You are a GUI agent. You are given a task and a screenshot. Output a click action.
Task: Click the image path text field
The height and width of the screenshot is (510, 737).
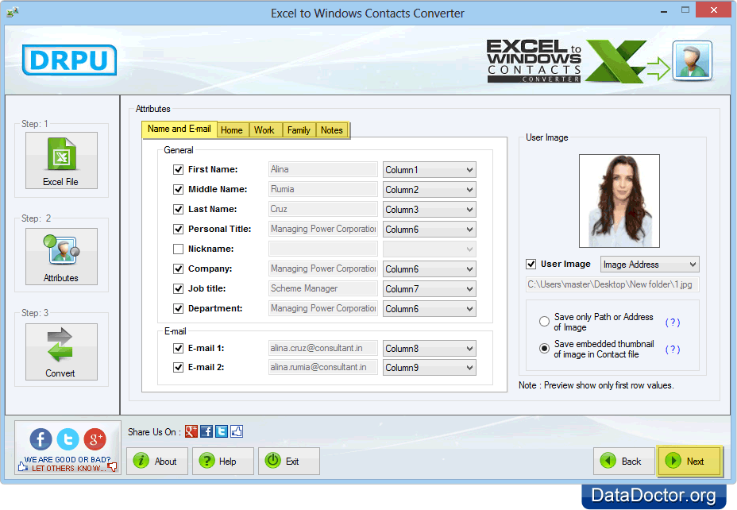pyautogui.click(x=612, y=284)
